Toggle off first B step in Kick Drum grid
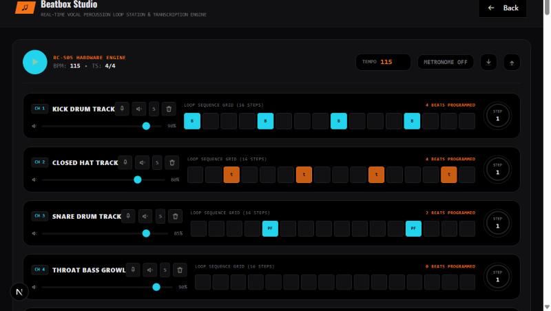The width and height of the screenshot is (551, 311). (192, 121)
